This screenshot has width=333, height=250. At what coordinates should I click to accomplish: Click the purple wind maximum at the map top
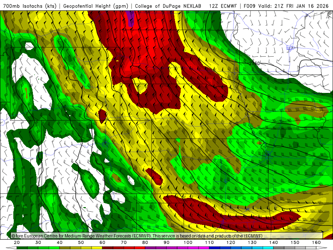point(130,19)
